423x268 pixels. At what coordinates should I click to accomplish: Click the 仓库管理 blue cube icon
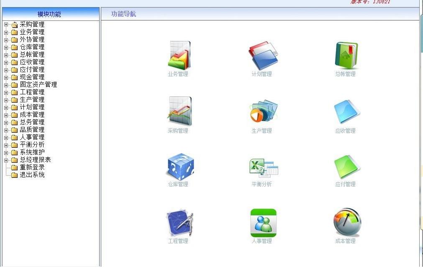coord(180,167)
